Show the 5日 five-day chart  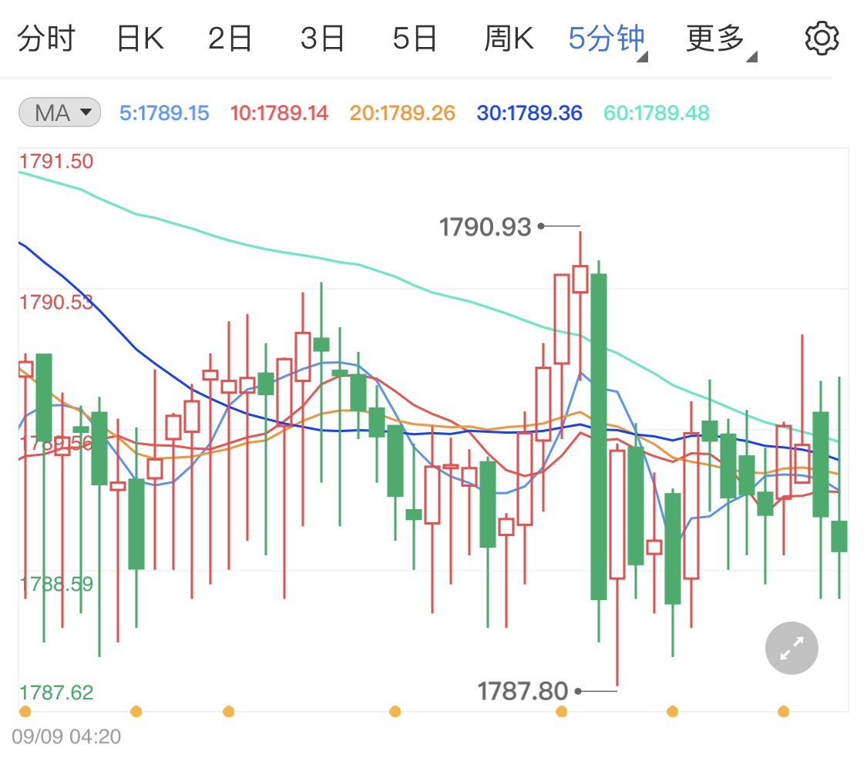tap(415, 39)
